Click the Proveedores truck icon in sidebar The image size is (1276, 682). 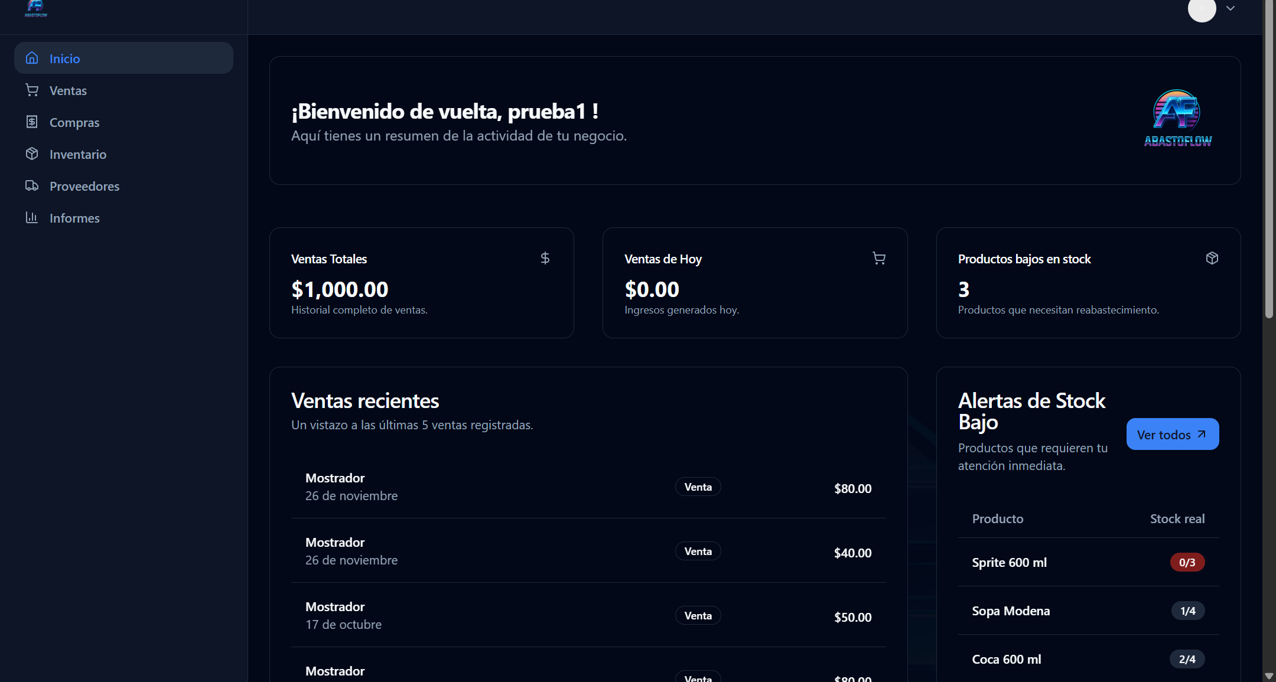(x=32, y=185)
